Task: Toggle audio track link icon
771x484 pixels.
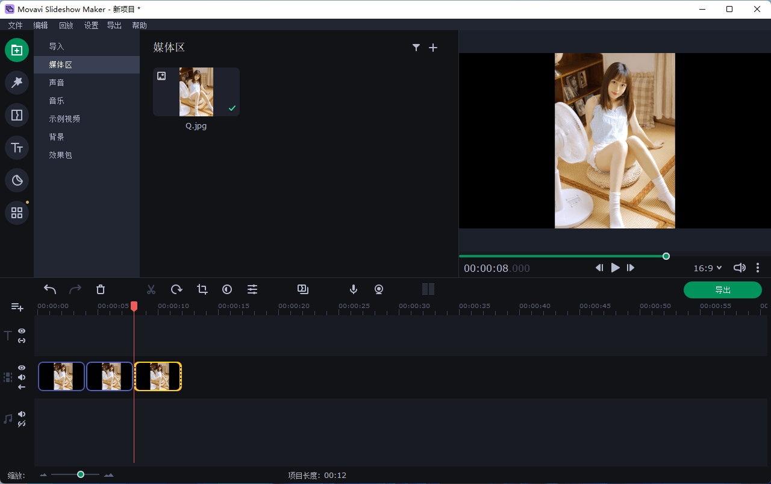Action: pos(22,424)
